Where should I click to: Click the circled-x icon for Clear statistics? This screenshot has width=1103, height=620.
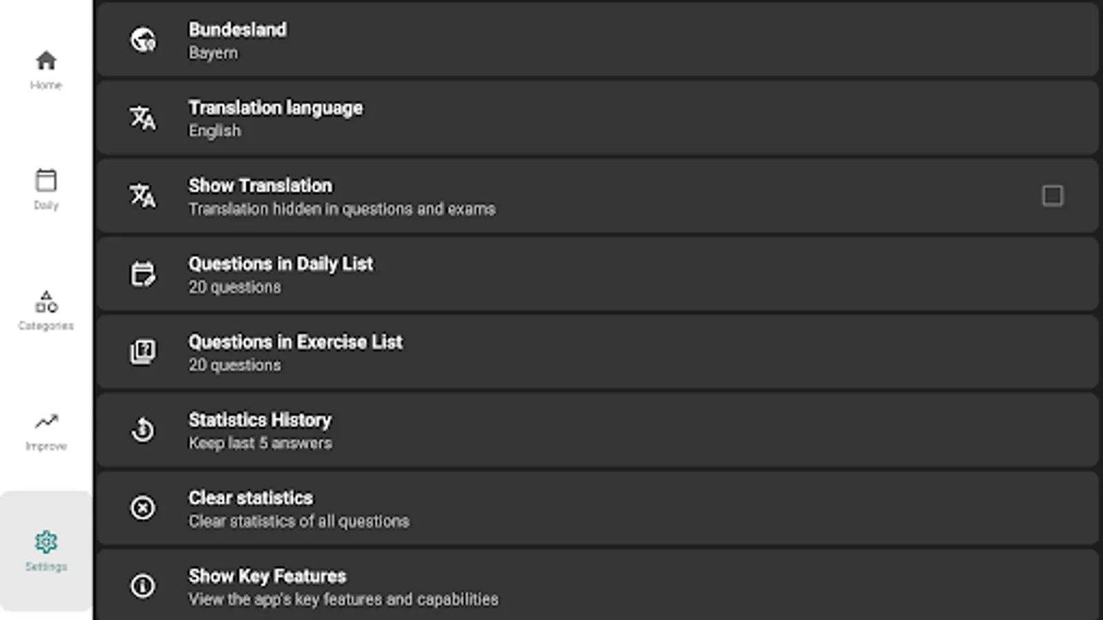143,508
